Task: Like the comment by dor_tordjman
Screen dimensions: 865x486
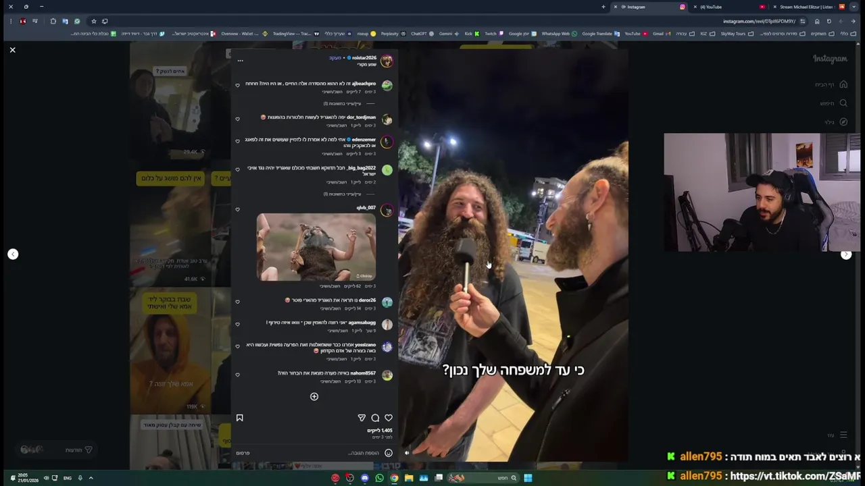Action: click(x=237, y=119)
